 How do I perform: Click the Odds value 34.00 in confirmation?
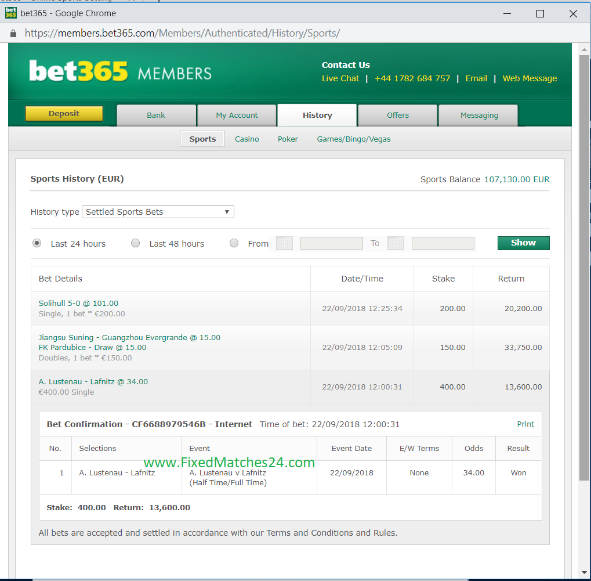click(x=473, y=472)
